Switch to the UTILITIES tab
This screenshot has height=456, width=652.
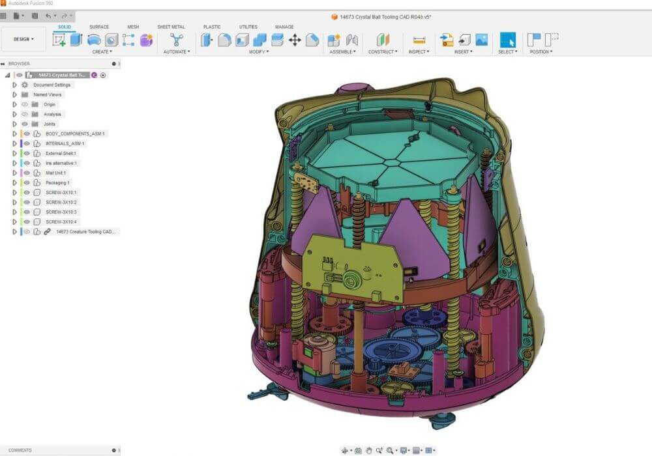coord(248,27)
